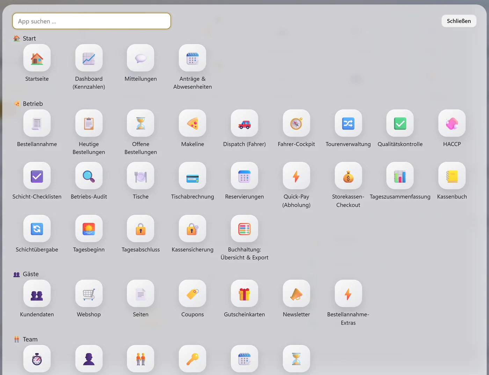Launch Gutscheinkarten gift app
The height and width of the screenshot is (375, 489).
coord(245,294)
